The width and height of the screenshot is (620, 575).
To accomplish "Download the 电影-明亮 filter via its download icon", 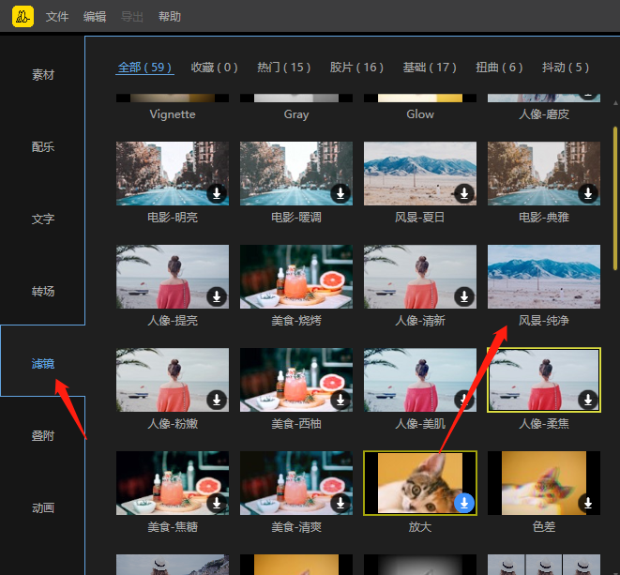I will click(x=217, y=193).
